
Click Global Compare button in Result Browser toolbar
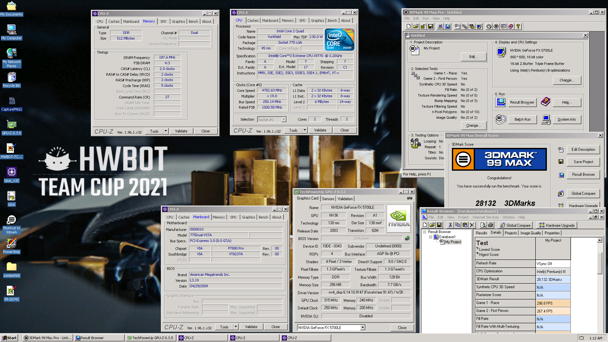point(515,225)
